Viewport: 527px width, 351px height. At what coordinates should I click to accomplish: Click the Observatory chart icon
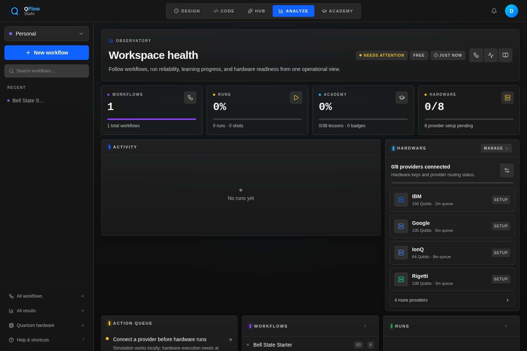(x=111, y=41)
